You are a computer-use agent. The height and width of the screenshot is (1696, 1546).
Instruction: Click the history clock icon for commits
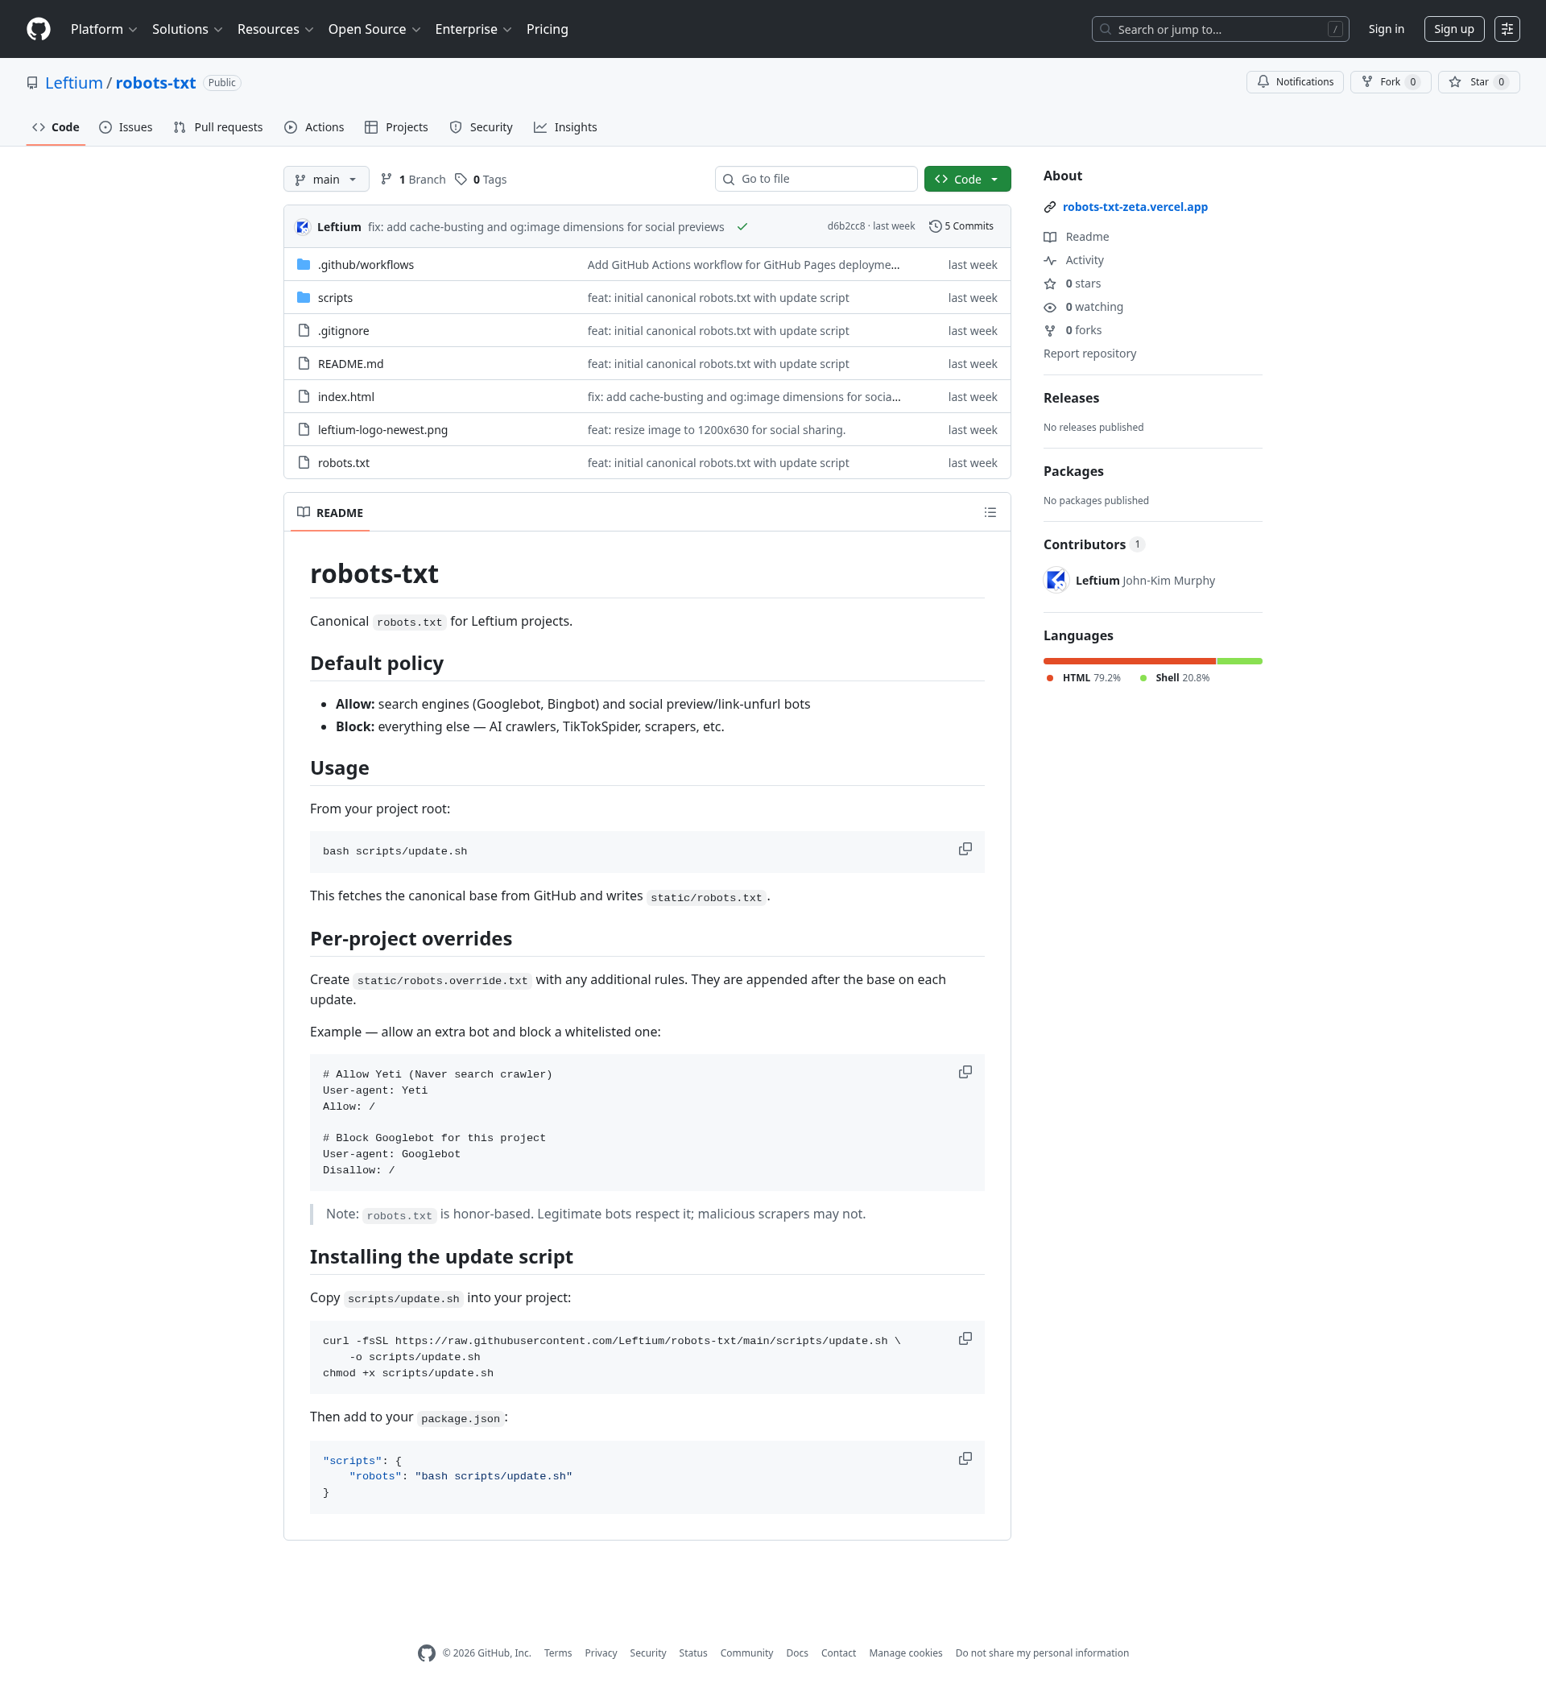click(935, 226)
